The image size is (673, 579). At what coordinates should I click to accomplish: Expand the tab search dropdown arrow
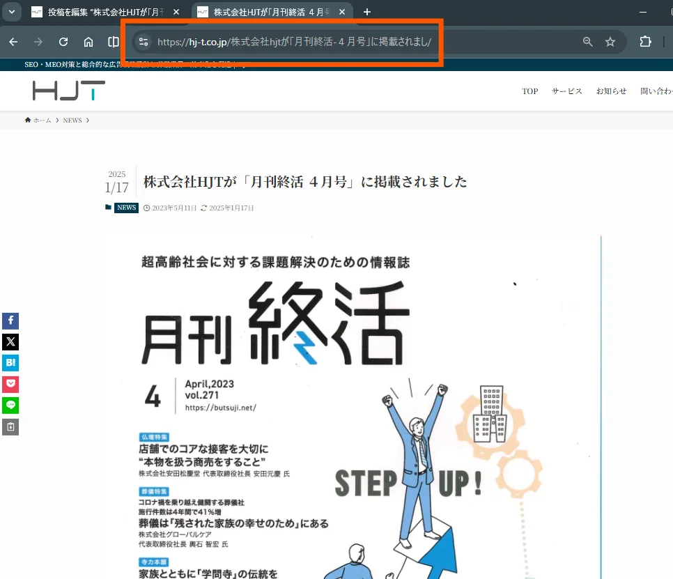click(x=11, y=12)
